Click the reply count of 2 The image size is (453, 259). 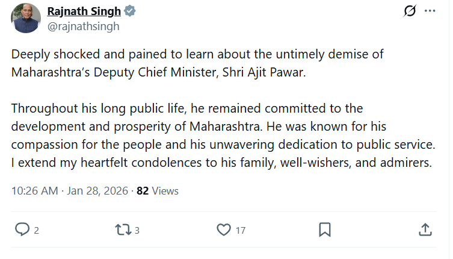(37, 230)
